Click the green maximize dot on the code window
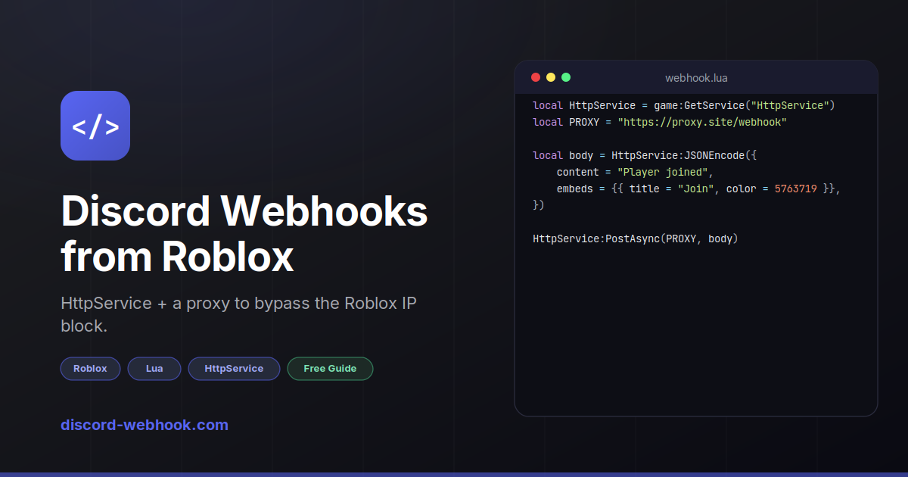Viewport: 908px width, 477px height. (x=566, y=77)
